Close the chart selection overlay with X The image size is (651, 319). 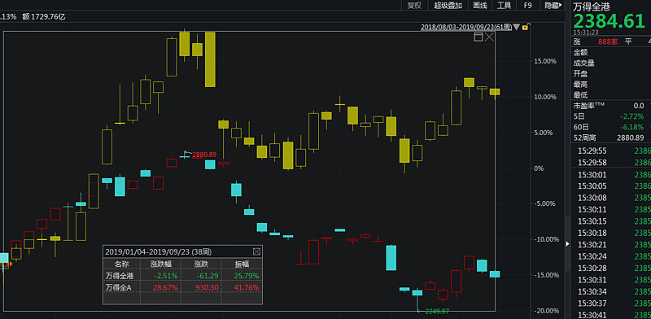click(x=489, y=37)
